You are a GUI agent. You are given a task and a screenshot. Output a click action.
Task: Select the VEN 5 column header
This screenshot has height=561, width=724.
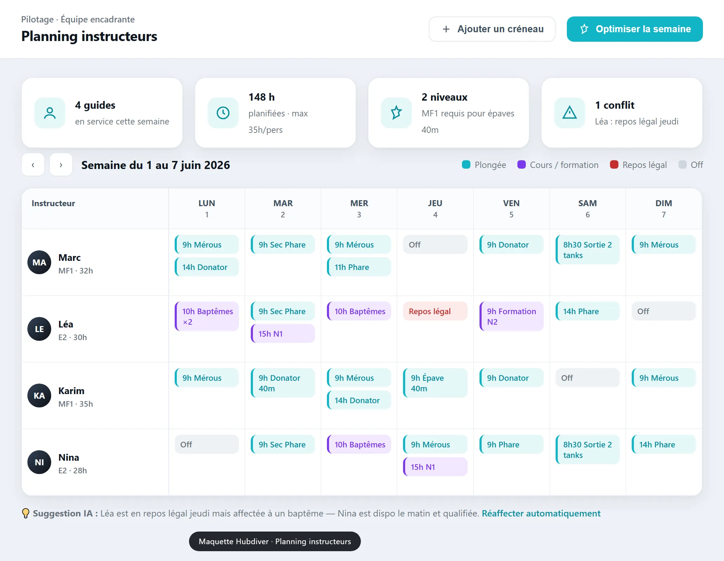click(511, 209)
